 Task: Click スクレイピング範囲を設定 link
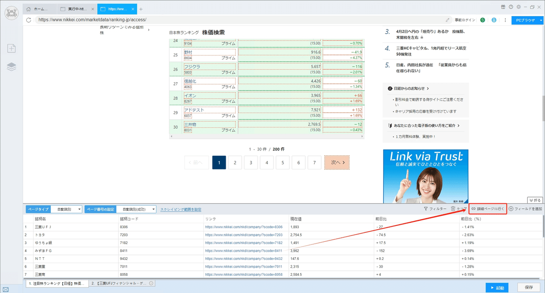[181, 209]
